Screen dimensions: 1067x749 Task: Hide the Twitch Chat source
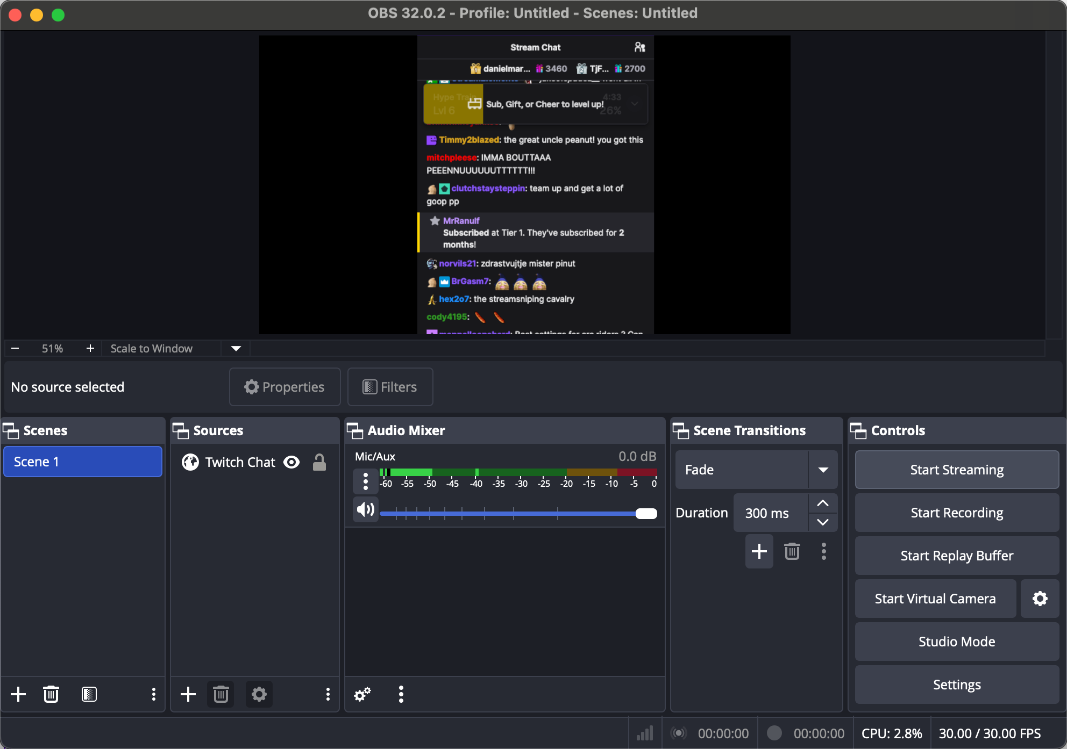pos(291,462)
